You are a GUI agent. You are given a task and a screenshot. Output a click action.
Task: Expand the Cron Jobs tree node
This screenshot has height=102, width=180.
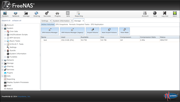(5, 31)
